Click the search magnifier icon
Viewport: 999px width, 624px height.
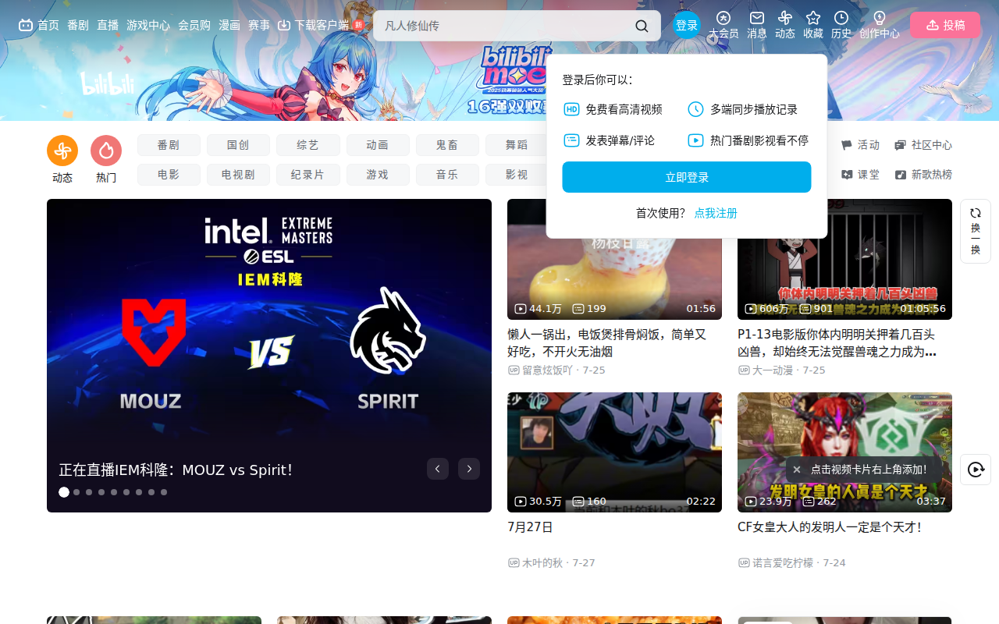[x=642, y=26]
